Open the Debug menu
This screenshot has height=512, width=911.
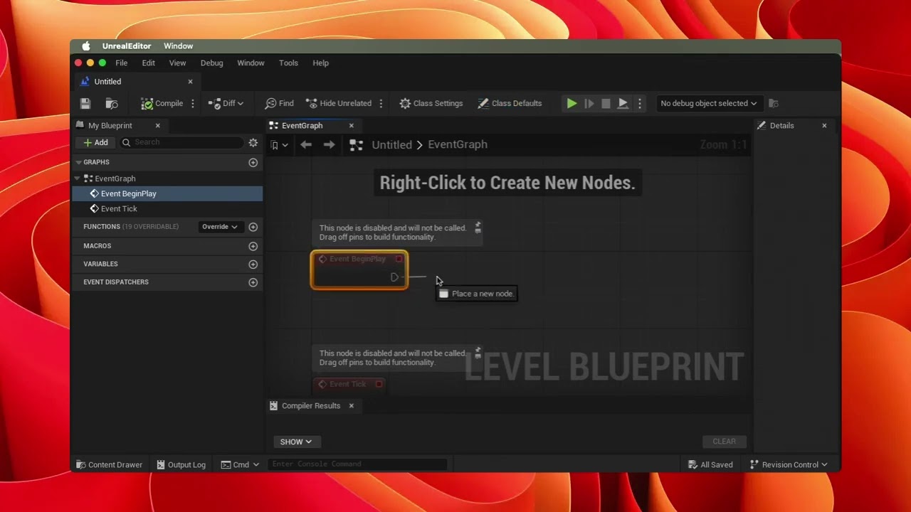211,63
